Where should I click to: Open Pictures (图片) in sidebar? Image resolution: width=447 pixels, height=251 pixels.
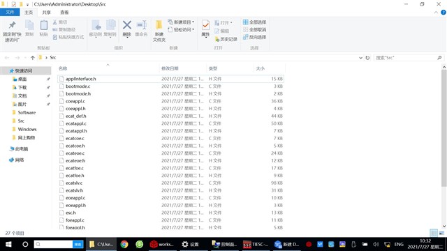22,104
